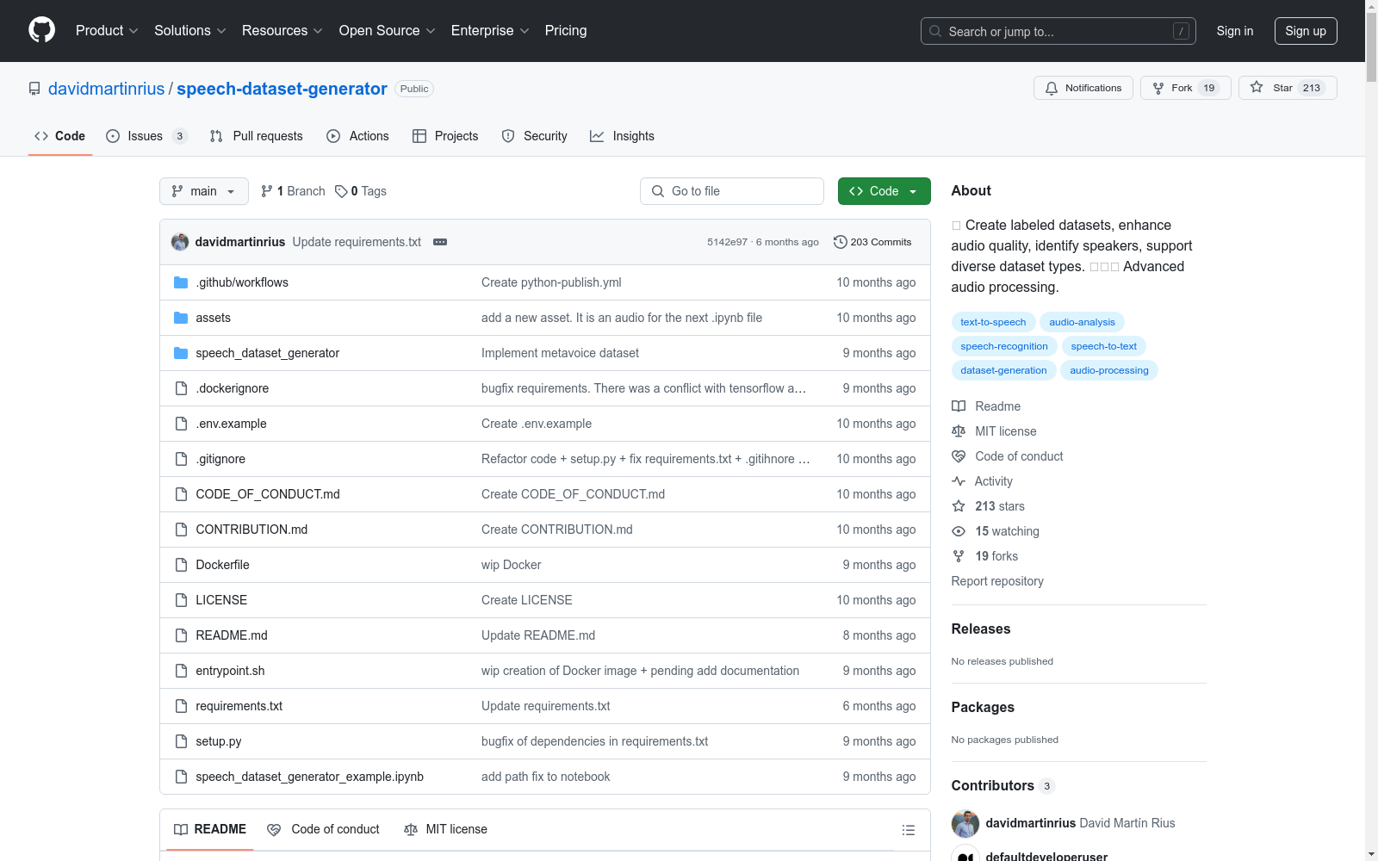Click the Code of conduct heart icon in About
This screenshot has width=1378, height=861.
click(x=959, y=456)
